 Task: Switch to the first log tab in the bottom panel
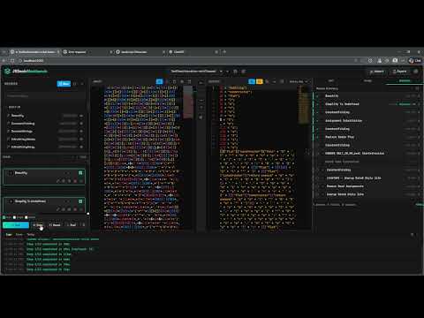pos(9,234)
